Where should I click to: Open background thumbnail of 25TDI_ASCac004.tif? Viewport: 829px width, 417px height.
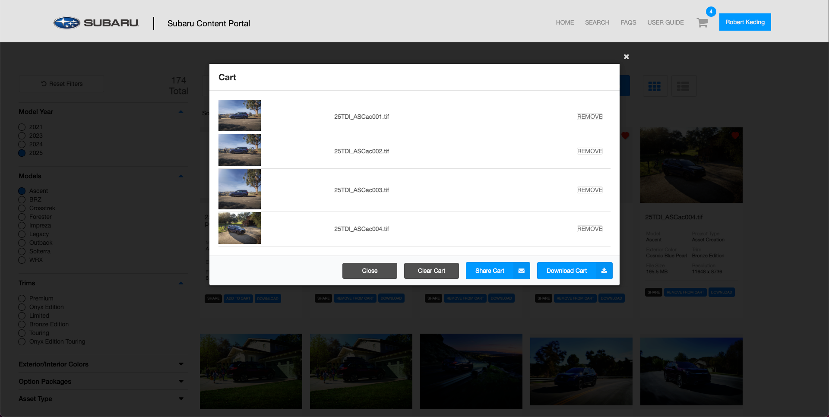691,165
